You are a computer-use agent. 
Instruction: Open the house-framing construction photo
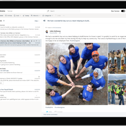pyautogui.click(x=117, y=58)
